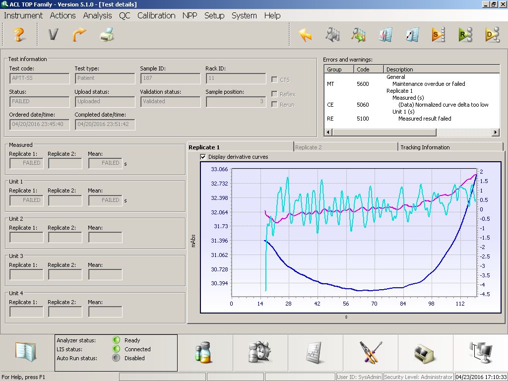
Task: Click the Sample ID field
Action: (170, 78)
